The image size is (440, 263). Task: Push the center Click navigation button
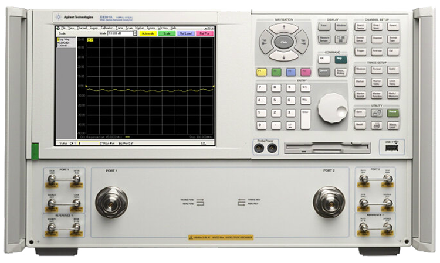click(x=284, y=42)
